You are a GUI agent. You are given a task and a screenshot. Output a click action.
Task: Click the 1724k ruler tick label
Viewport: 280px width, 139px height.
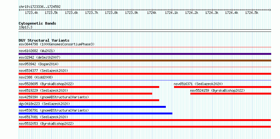(152, 13)
